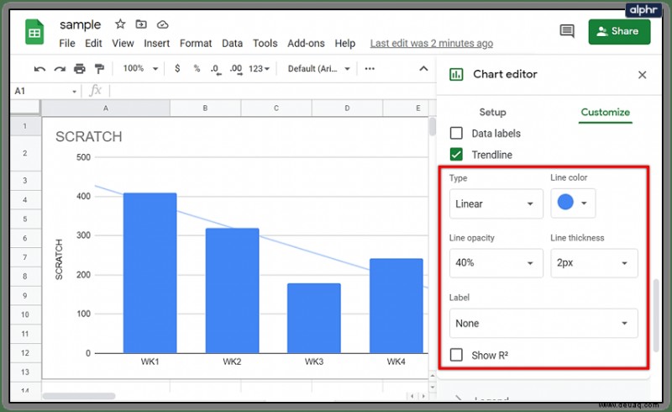This screenshot has height=412, width=672.
Task: Select column D header
Action: click(347, 108)
